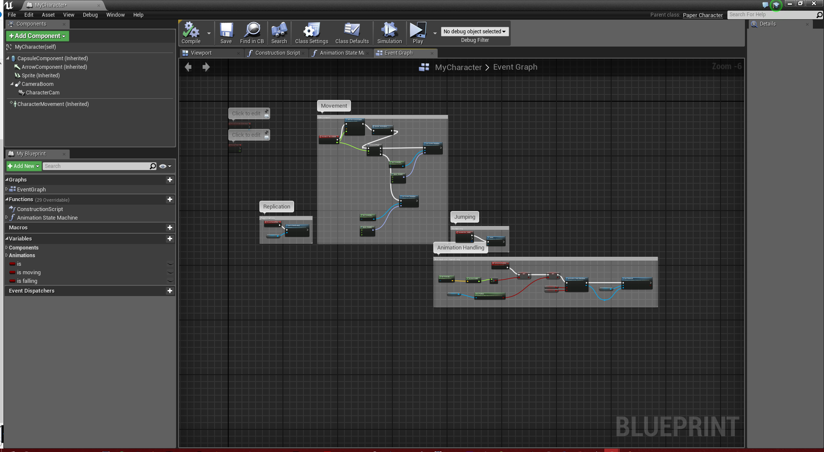Open the Edit menu
The image size is (824, 452).
(x=29, y=15)
